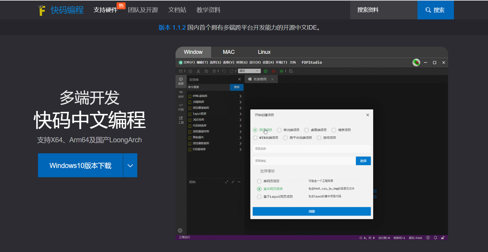488x252 pixels.
Task: Select 单网页项目 template radio
Action: [x=259, y=181]
